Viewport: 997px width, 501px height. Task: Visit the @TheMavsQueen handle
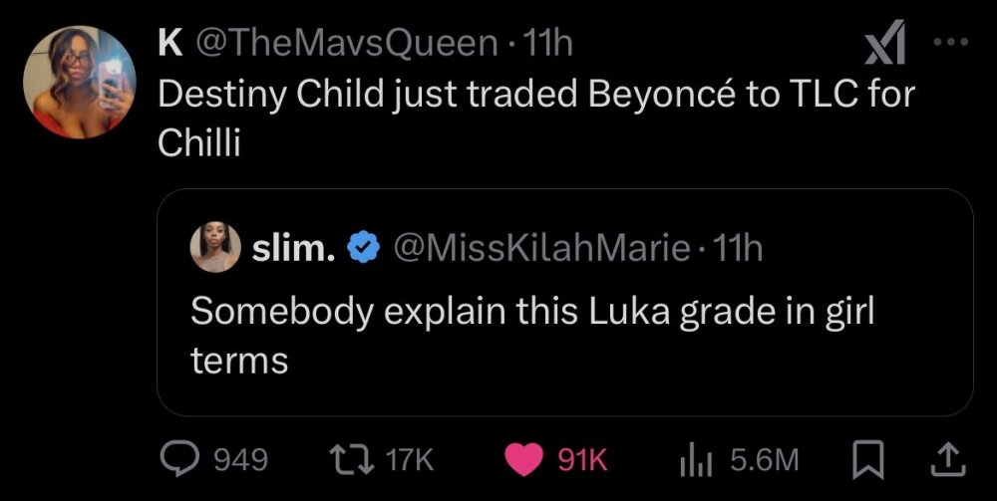click(x=347, y=43)
